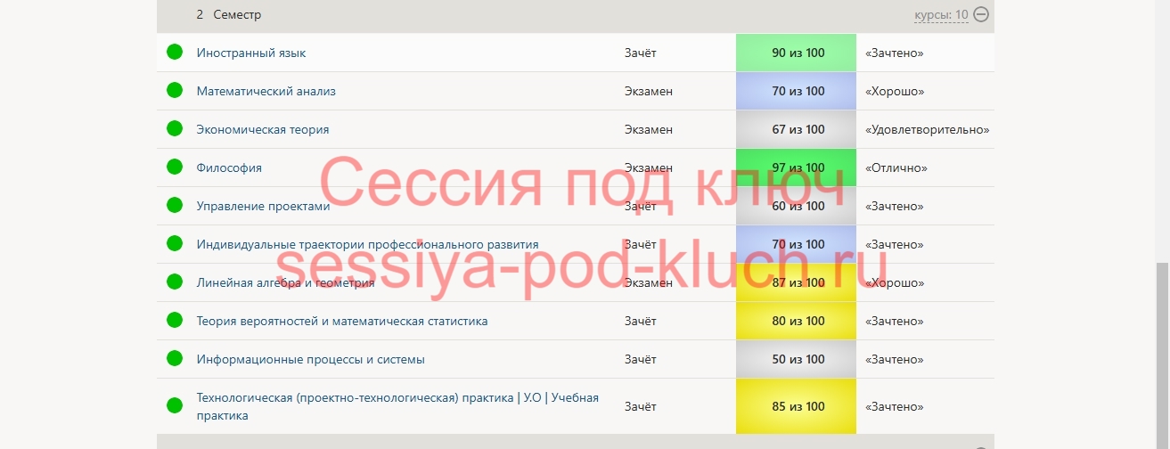Image resolution: width=1170 pixels, height=449 pixels.
Task: Open Индивидуальные траектории профессионального развития course
Action: (367, 244)
